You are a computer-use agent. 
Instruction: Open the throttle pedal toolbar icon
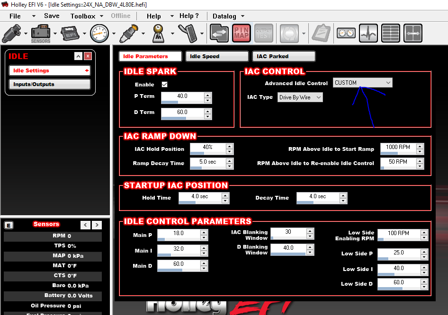[188, 34]
